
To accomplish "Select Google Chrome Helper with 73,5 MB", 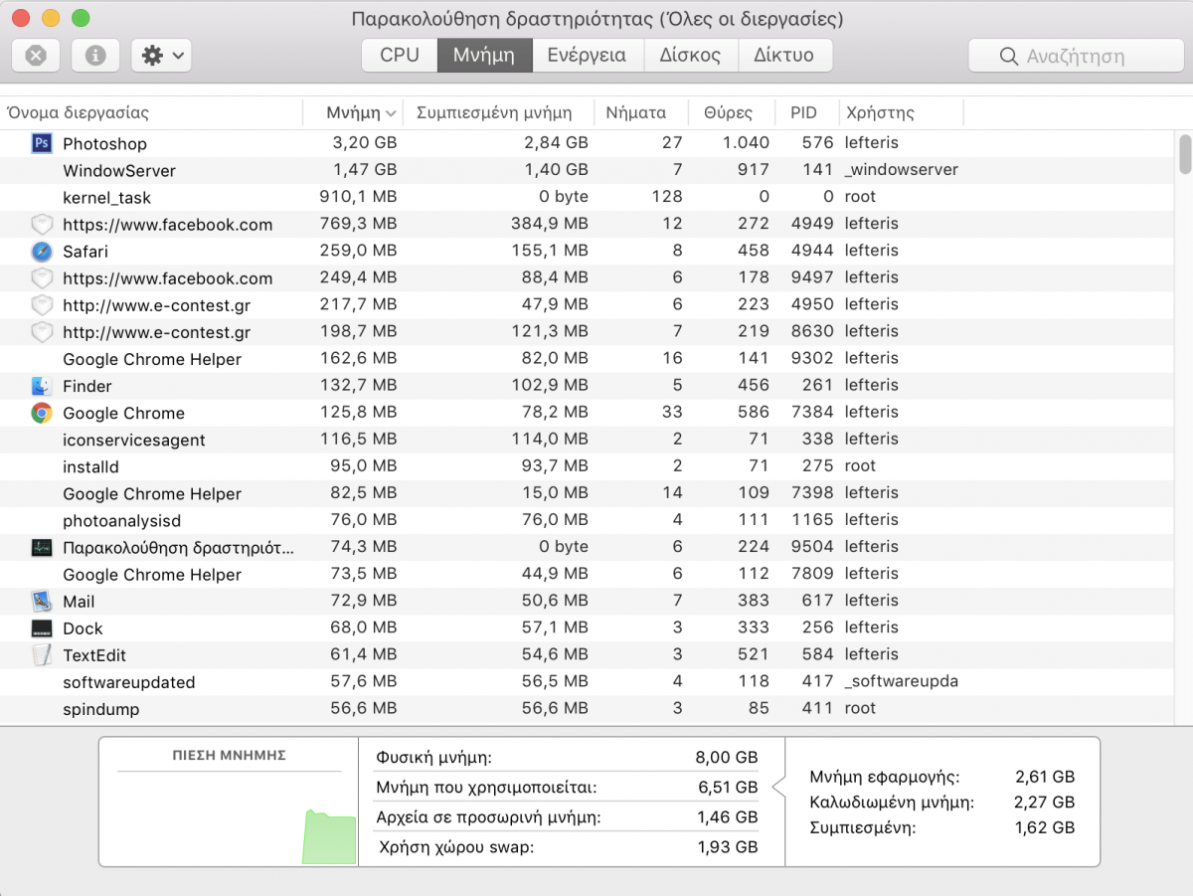I will click(x=587, y=574).
